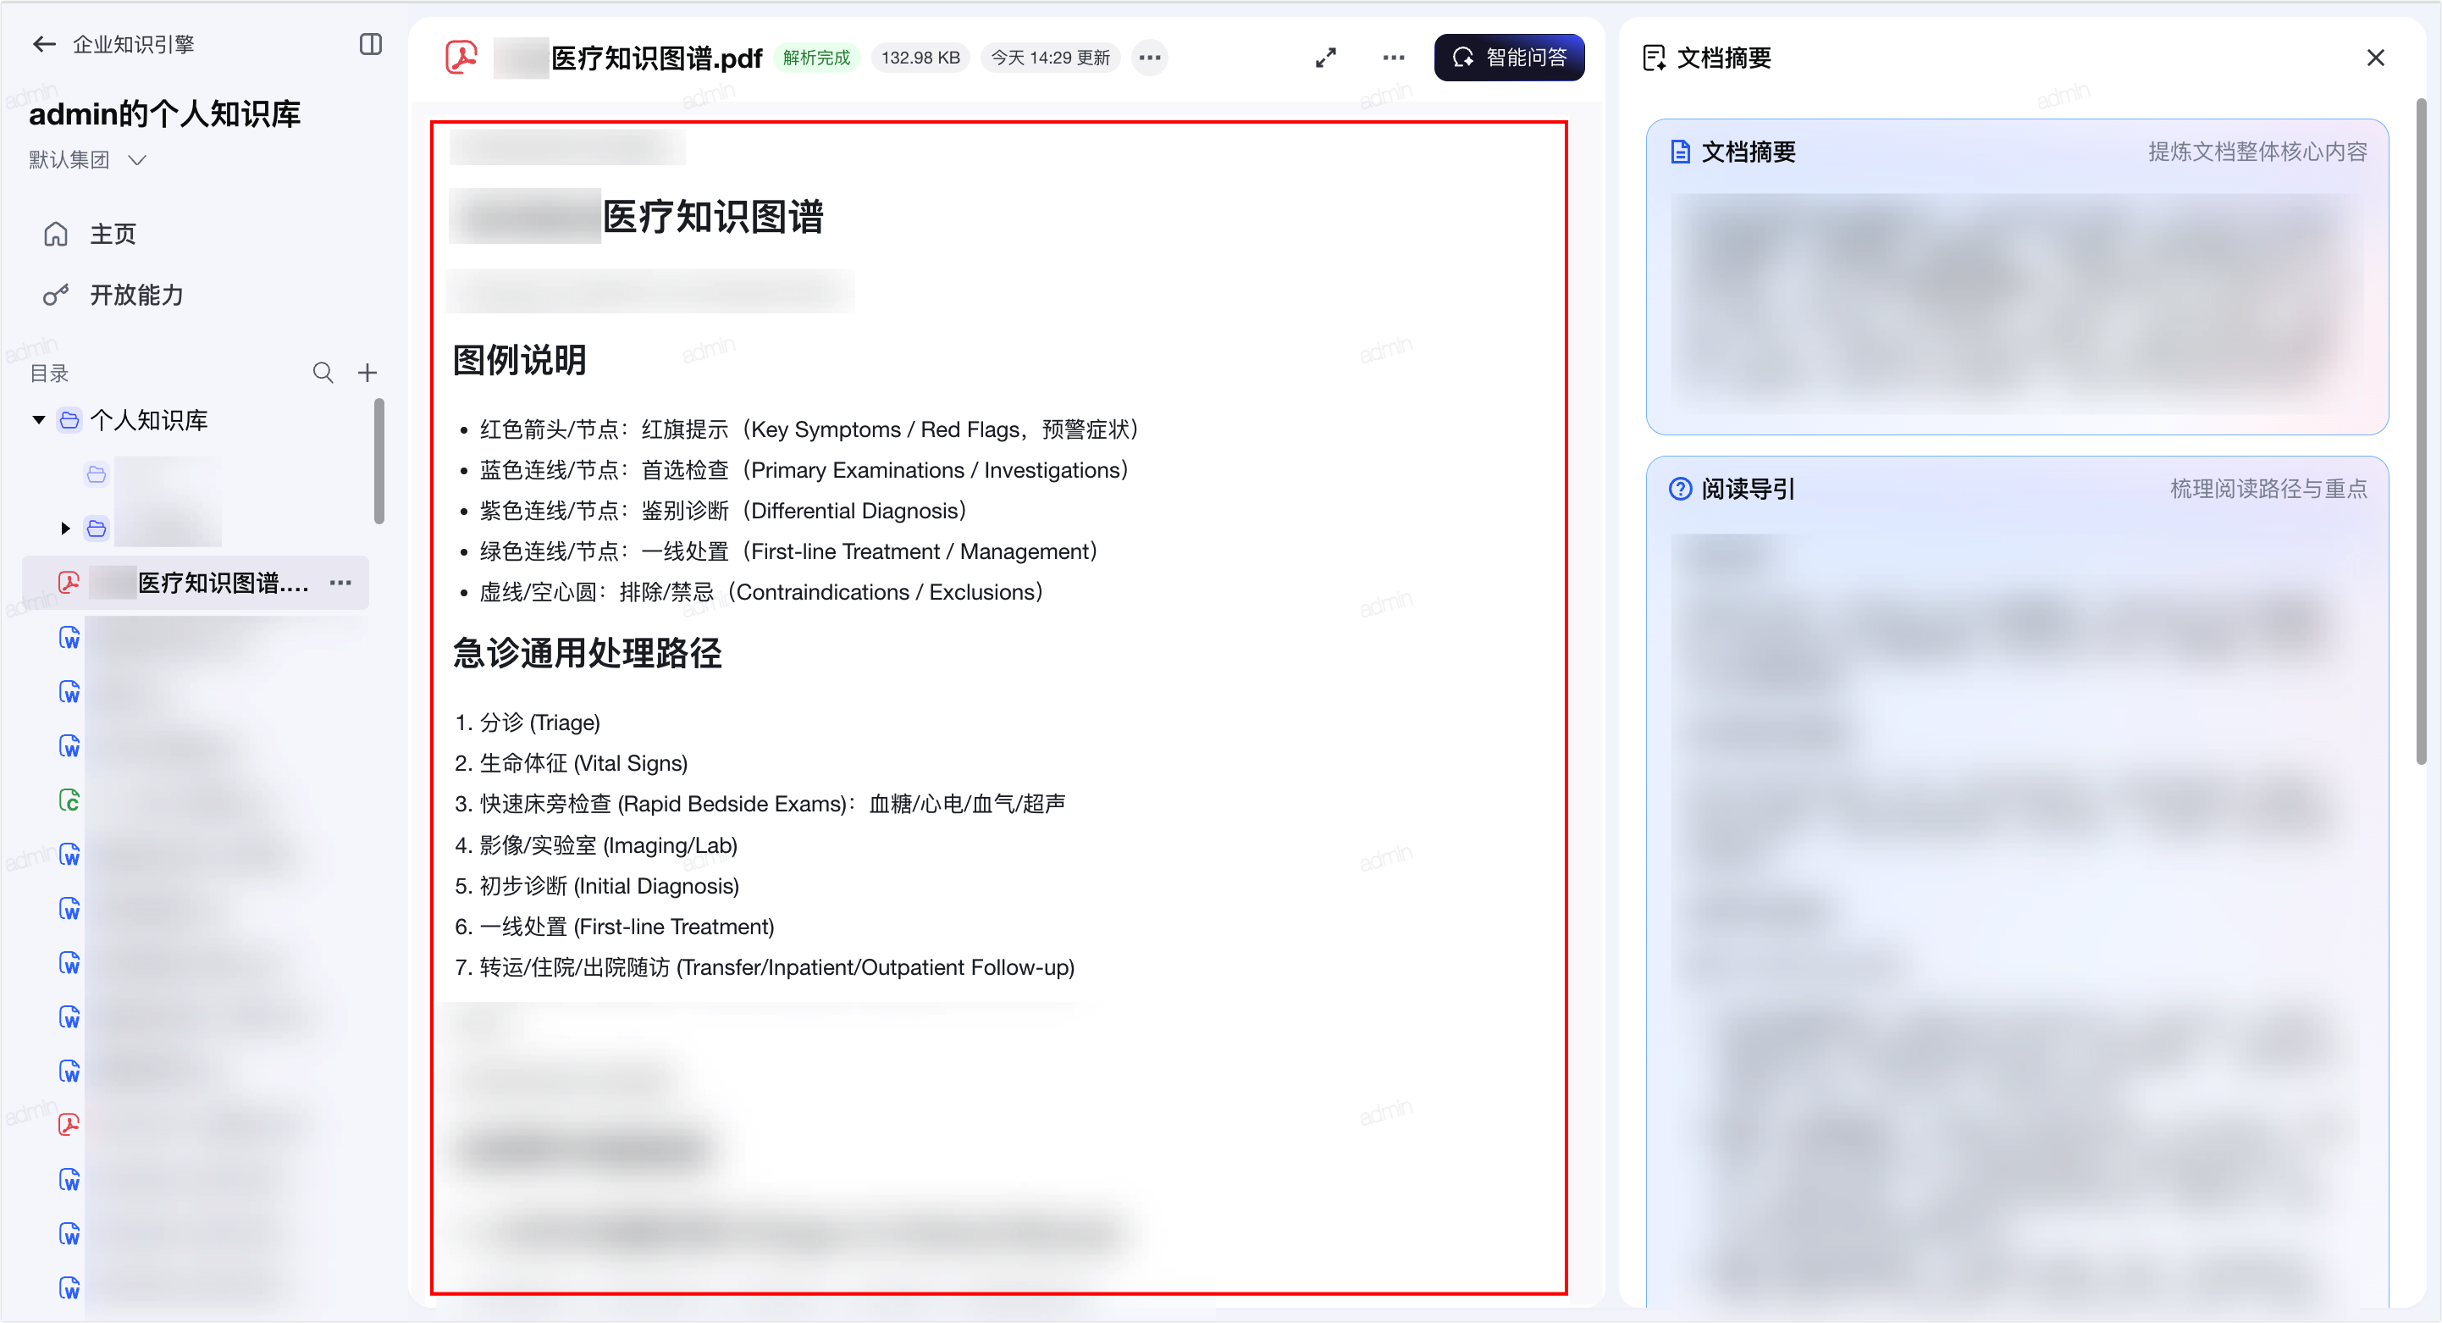Viewport: 2442px width, 1323px height.
Task: Click the 企业知识引擎 breadcrumb text
Action: (x=134, y=45)
